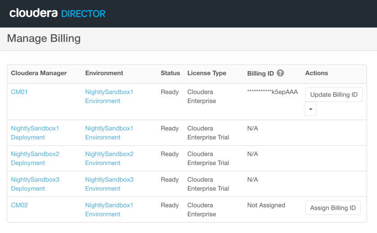Image resolution: width=377 pixels, height=233 pixels.
Task: Click the Billing ID help question-mark icon
Action: point(280,73)
